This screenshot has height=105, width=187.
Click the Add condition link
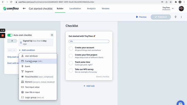[x=27, y=50]
